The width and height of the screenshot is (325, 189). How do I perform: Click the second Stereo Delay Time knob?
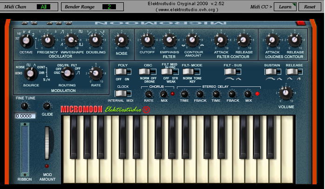216,94
